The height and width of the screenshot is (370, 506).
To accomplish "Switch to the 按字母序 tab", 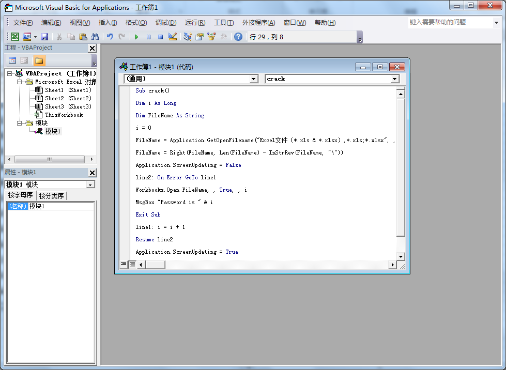I will point(21,195).
